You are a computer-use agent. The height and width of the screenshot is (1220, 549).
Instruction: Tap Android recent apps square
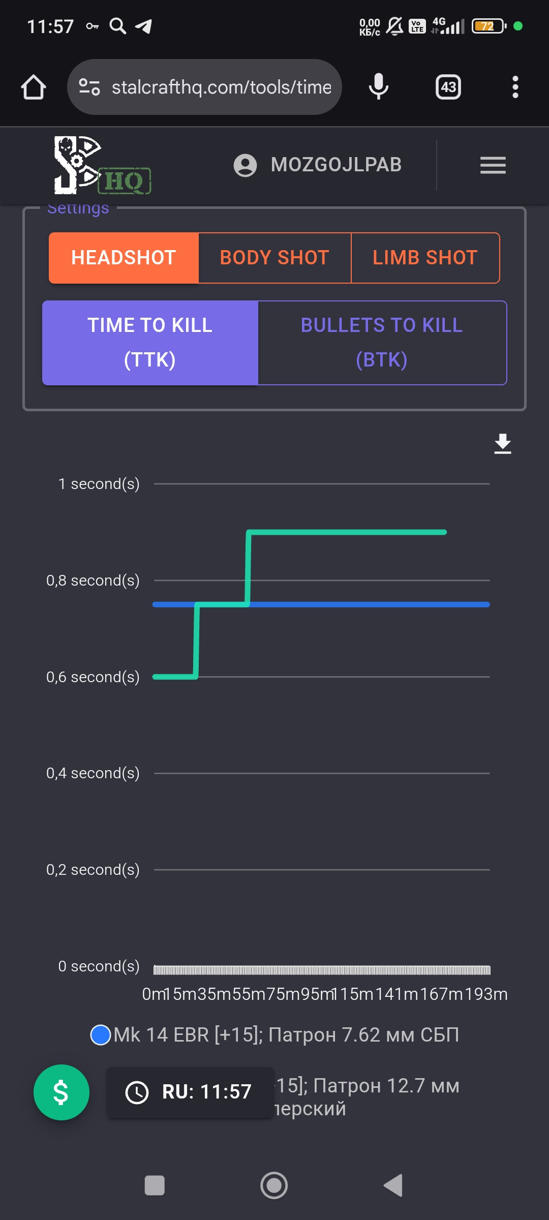(155, 1185)
